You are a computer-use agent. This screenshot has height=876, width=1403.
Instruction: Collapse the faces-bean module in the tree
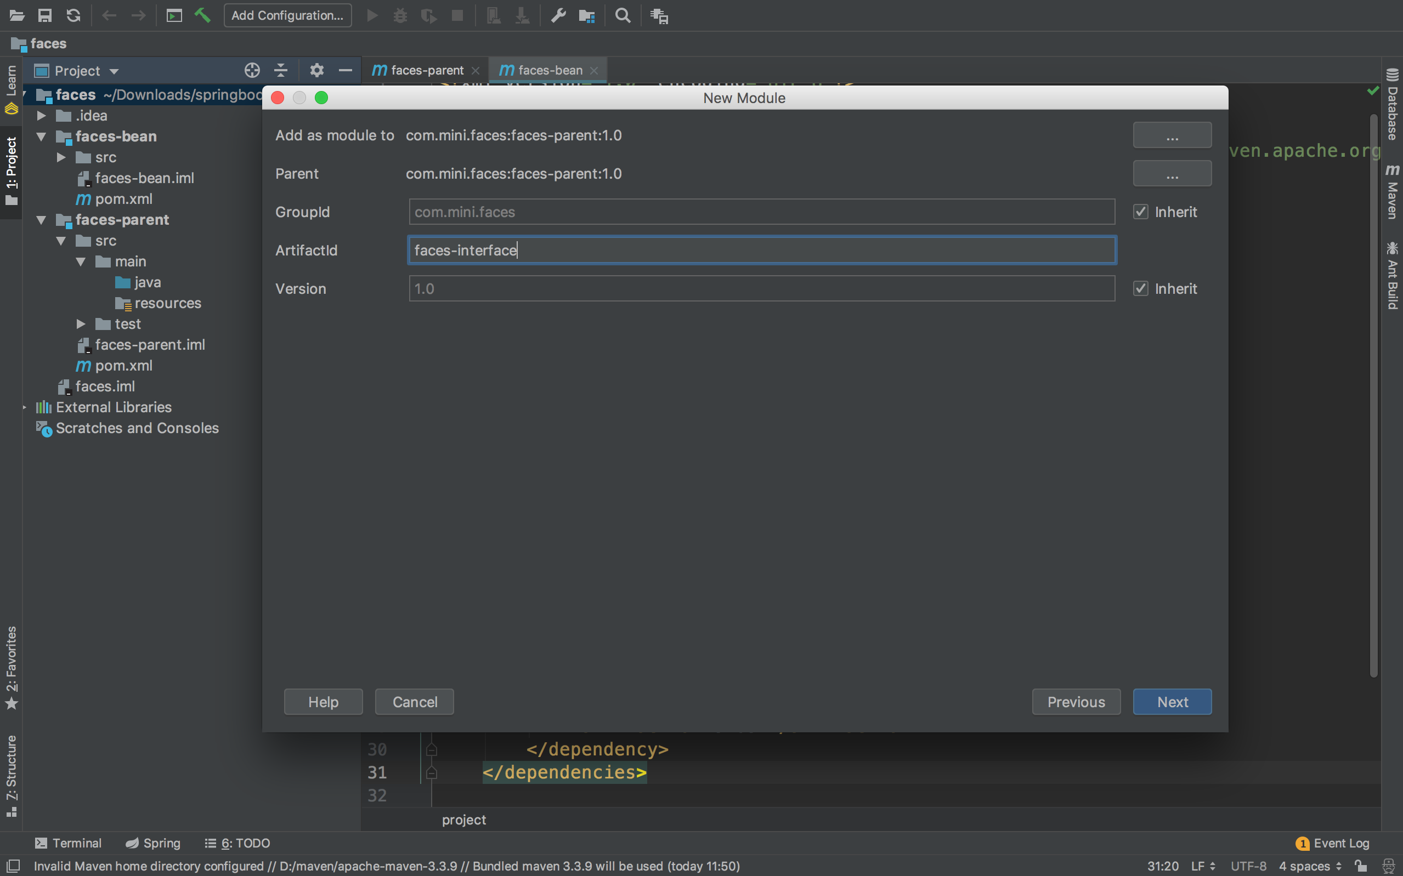(41, 136)
